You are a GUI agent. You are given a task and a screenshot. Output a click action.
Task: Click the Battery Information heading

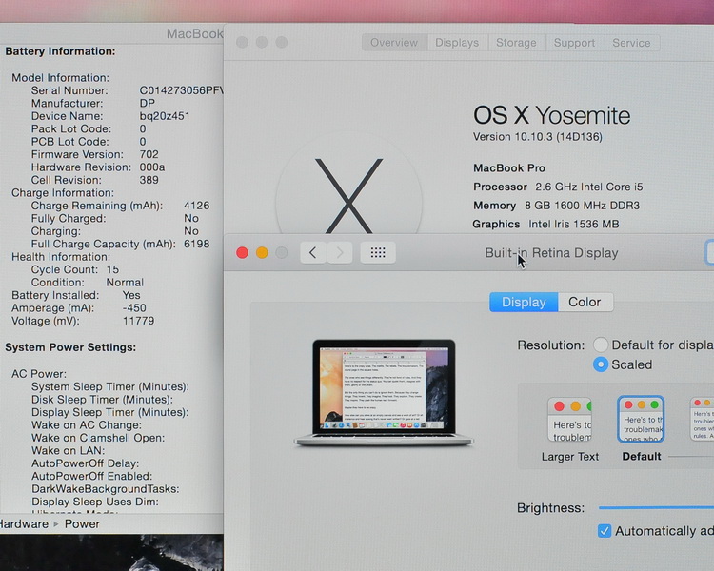click(60, 51)
